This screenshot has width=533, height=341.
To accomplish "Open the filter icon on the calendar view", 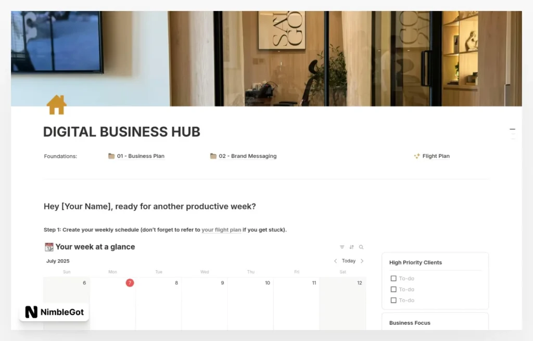I will point(342,247).
